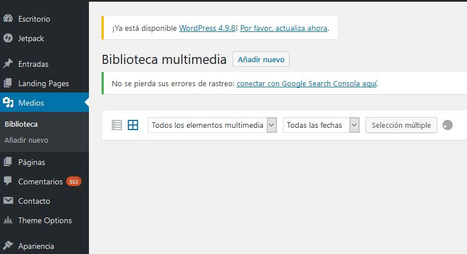Open the Biblioteca submenu item

[21, 124]
